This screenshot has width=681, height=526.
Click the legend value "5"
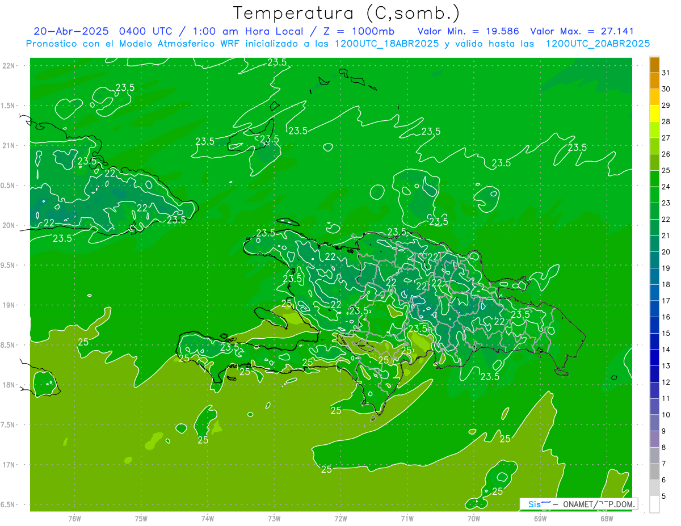tap(664, 496)
